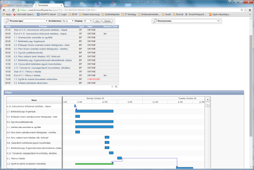The image size is (254, 170).
Task: Open the BCM bookmark folder
Action: [73, 14]
